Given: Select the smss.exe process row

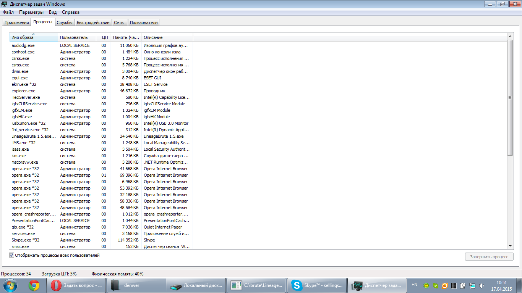Looking at the screenshot, I should click(x=101, y=246).
